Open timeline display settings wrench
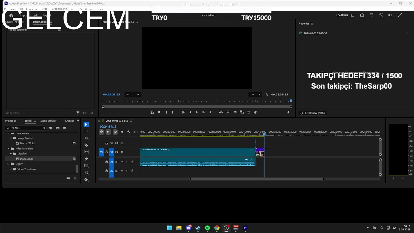The width and height of the screenshot is (414, 233). 129,132
